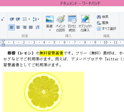Start a bulleted list
This screenshot has height=112, width=124.
pos(25,19)
